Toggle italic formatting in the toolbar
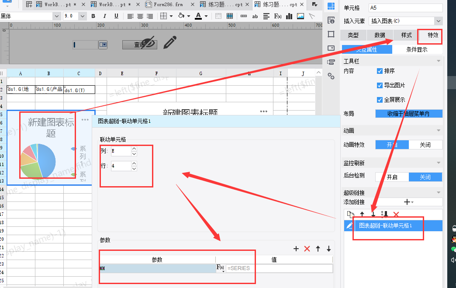The height and width of the screenshot is (288, 456). pos(105,16)
